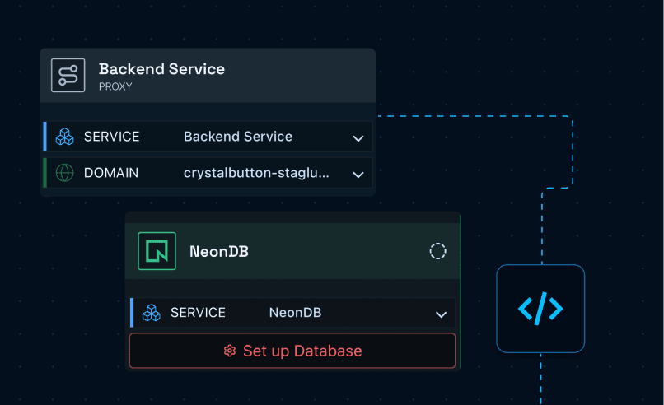Screen dimensions: 664x405
Task: Click the Set up Database button
Action: click(x=292, y=351)
